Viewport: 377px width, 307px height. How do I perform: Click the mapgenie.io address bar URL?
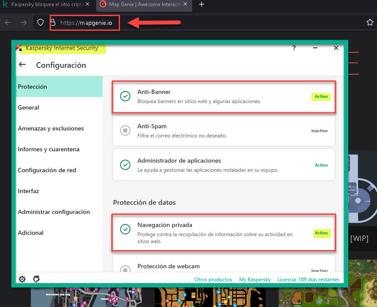coord(86,23)
